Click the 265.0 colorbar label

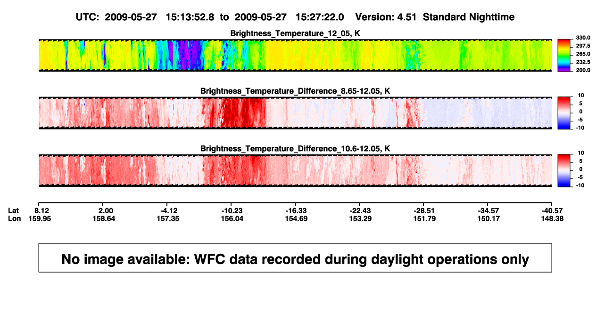point(584,54)
